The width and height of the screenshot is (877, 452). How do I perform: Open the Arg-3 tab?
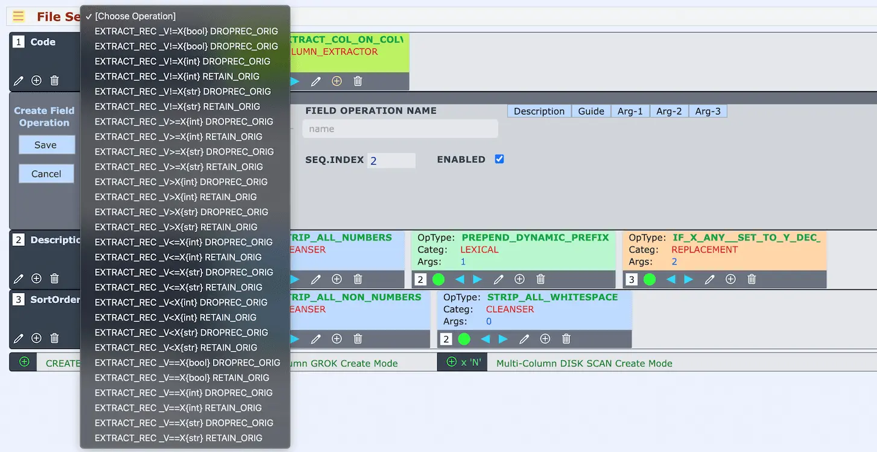click(x=708, y=111)
